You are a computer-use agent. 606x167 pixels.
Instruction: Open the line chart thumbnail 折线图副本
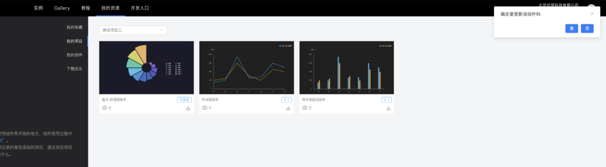tap(247, 67)
